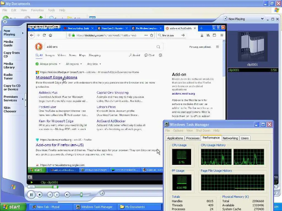Show the Media Player menu bar button
The width and height of the screenshot is (282, 211).
pyautogui.click(x=5, y=21)
